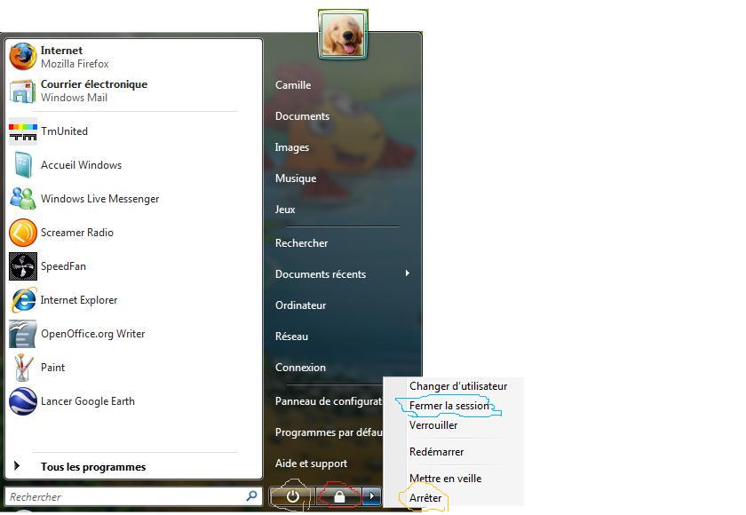Select Arrêter to shut down
Viewport: 746px width, 515px height.
coord(425,498)
